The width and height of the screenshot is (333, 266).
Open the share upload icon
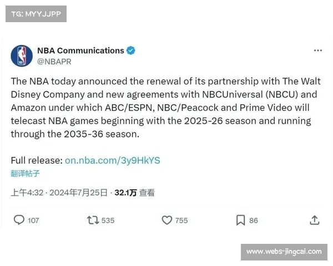[x=315, y=220]
